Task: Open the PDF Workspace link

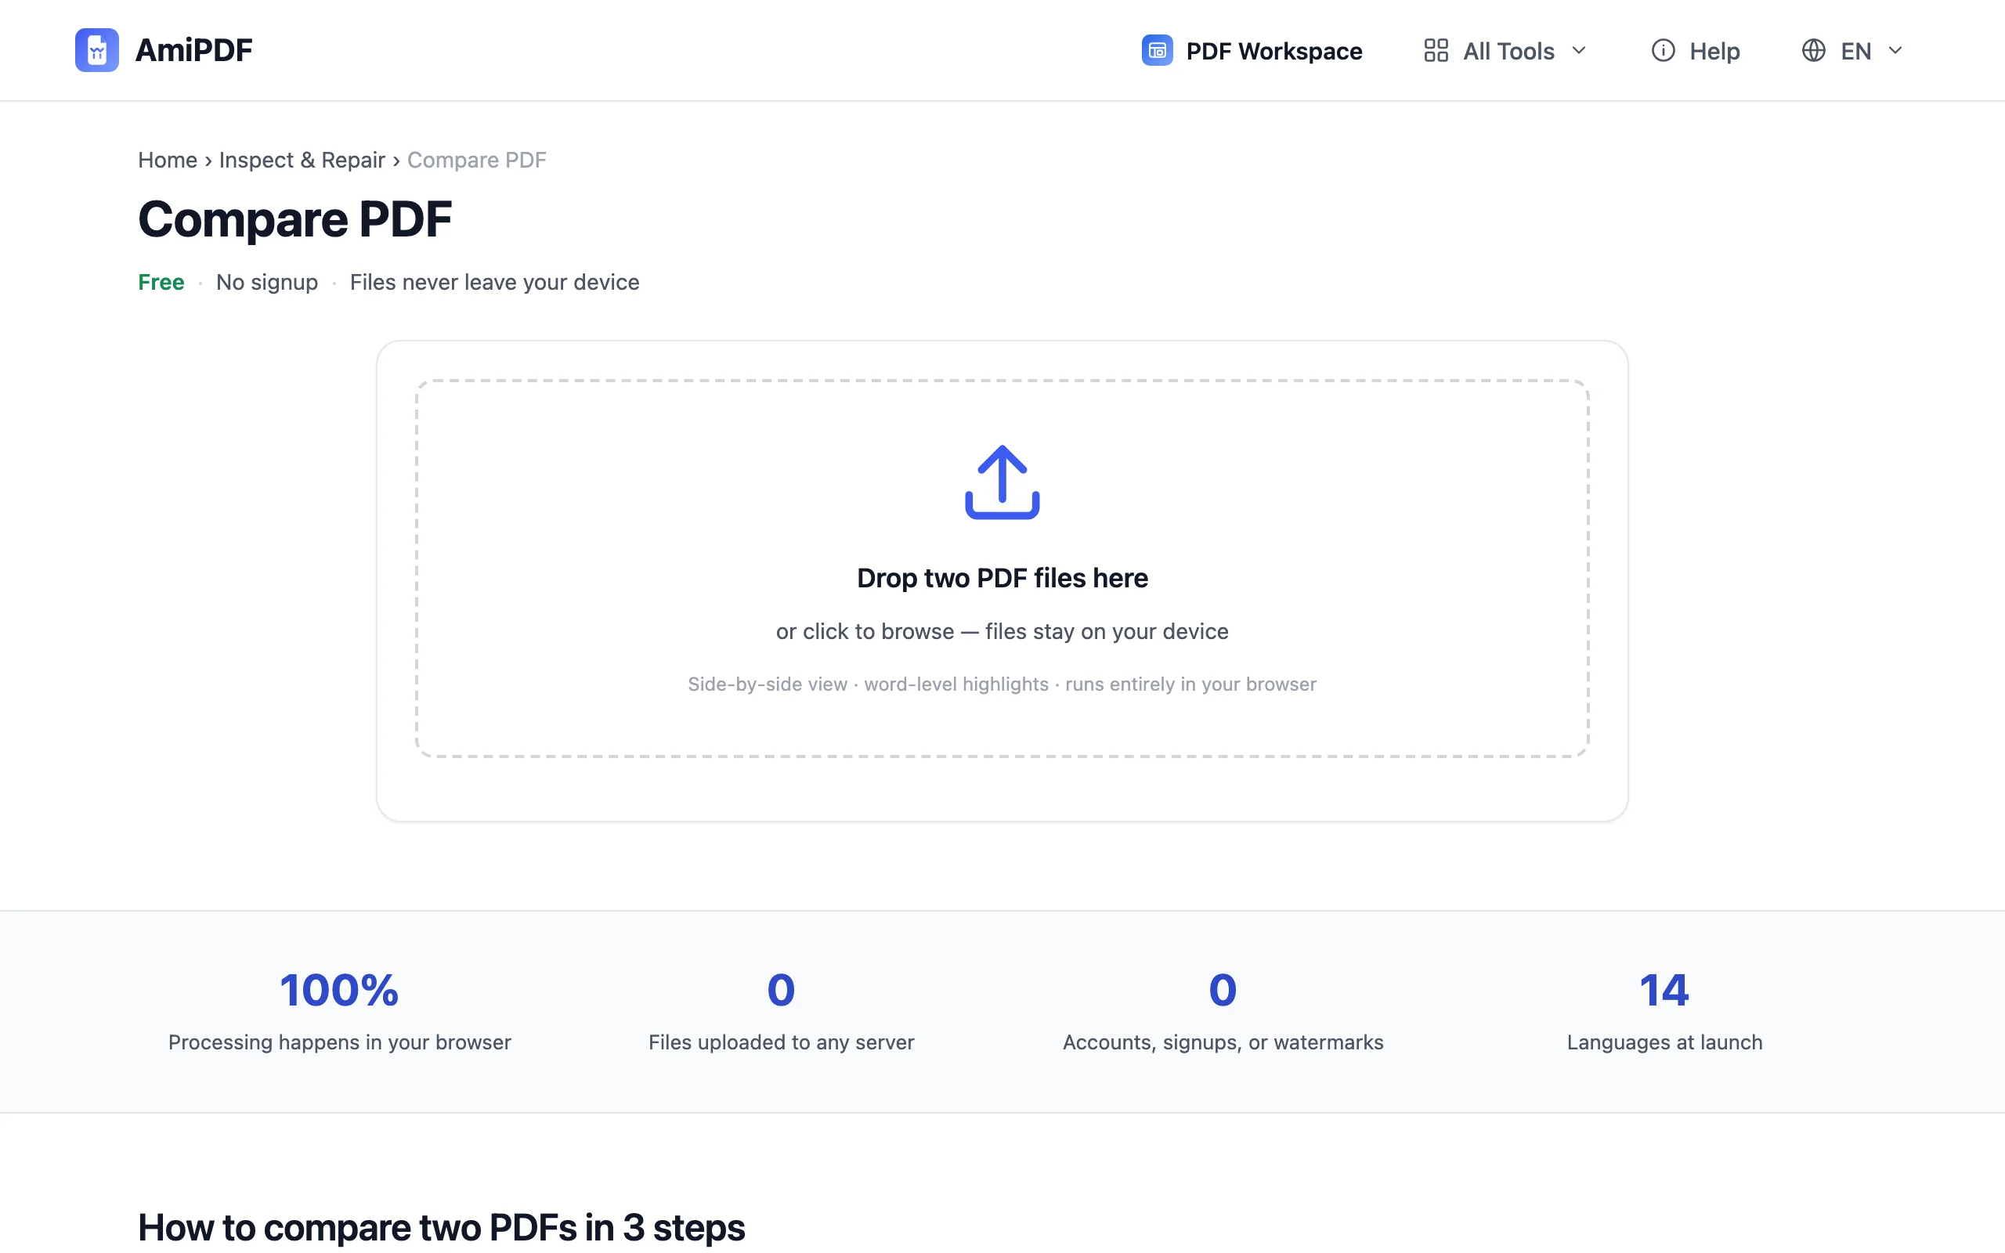Action: (x=1252, y=51)
